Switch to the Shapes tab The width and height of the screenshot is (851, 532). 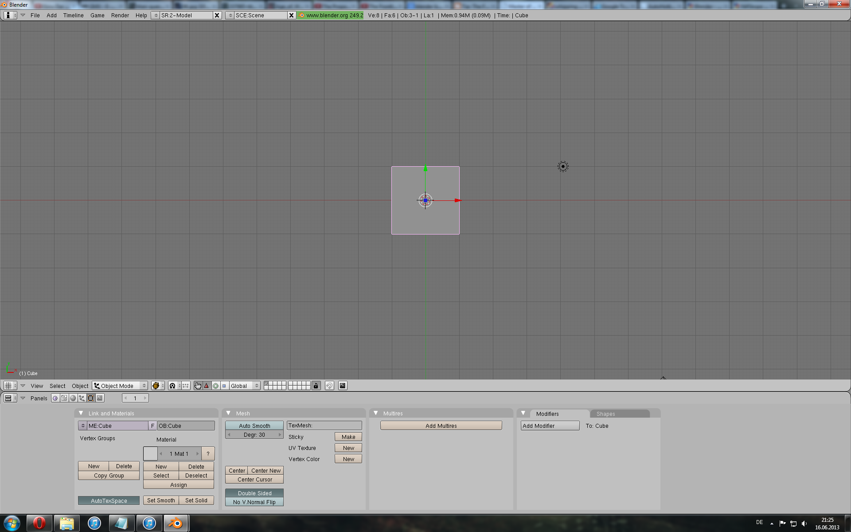pos(620,414)
